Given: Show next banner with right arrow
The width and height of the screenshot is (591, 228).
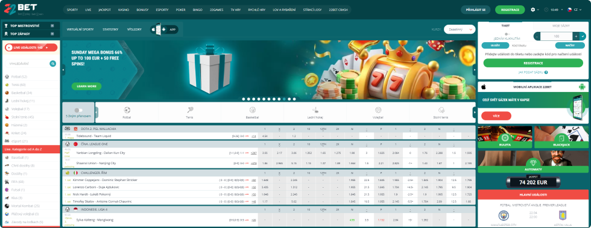Looking at the screenshot, I should pos(474,70).
